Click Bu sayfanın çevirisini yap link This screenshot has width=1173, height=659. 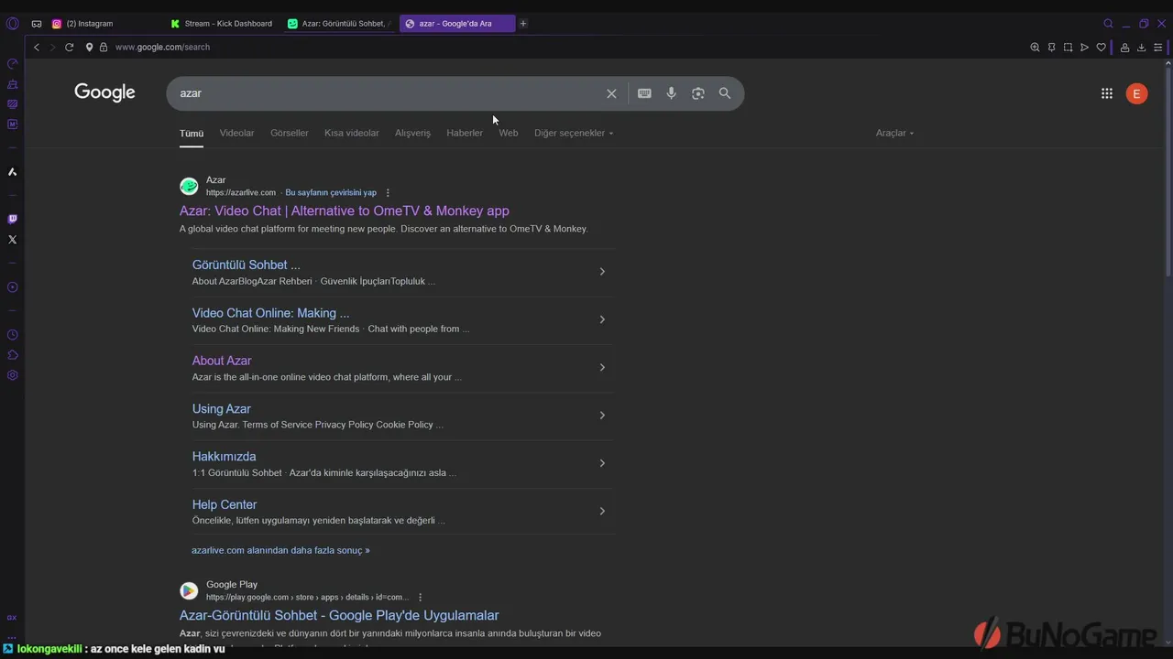pos(331,192)
